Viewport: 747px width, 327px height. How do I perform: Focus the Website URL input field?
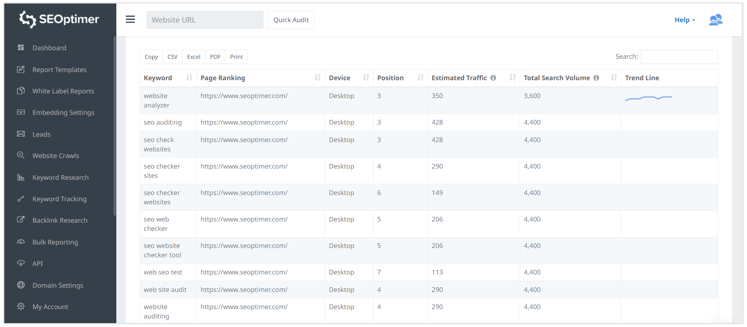point(205,20)
